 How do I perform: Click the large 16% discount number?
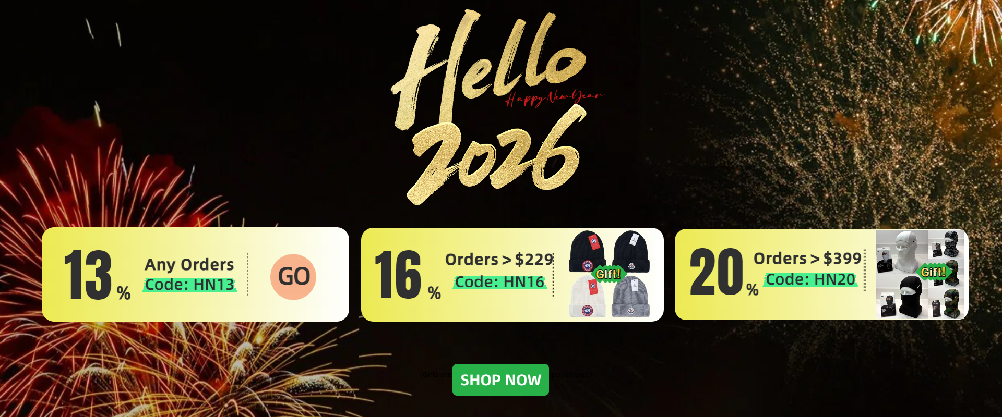pyautogui.click(x=408, y=275)
